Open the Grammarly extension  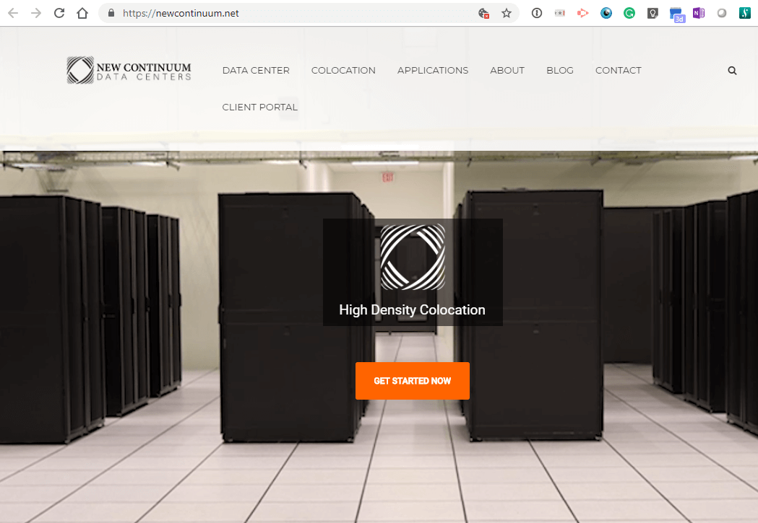pos(629,12)
